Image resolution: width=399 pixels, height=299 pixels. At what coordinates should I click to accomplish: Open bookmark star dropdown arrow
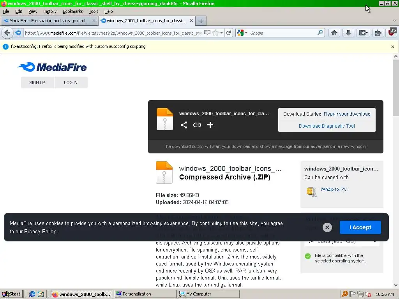point(221,33)
